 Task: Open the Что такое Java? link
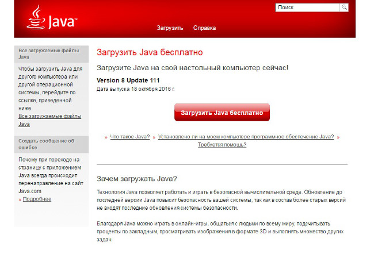pos(130,137)
